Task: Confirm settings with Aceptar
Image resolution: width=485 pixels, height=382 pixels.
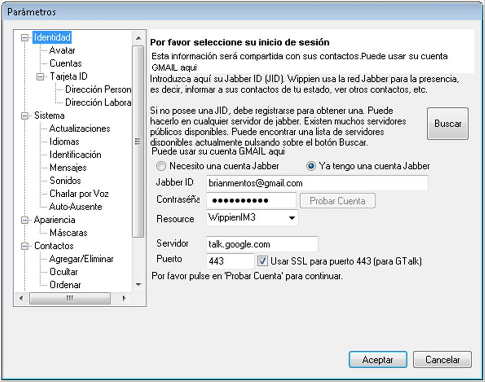Action: (377, 360)
